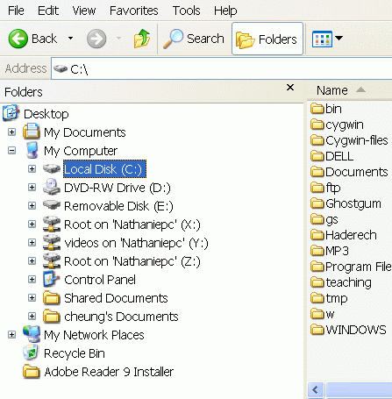Click the DVD-RW Drive (D:) icon
Viewport: 392px width, 399px height.
point(52,187)
